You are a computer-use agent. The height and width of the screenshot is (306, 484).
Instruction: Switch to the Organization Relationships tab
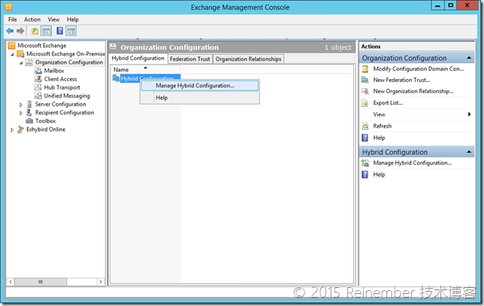248,59
